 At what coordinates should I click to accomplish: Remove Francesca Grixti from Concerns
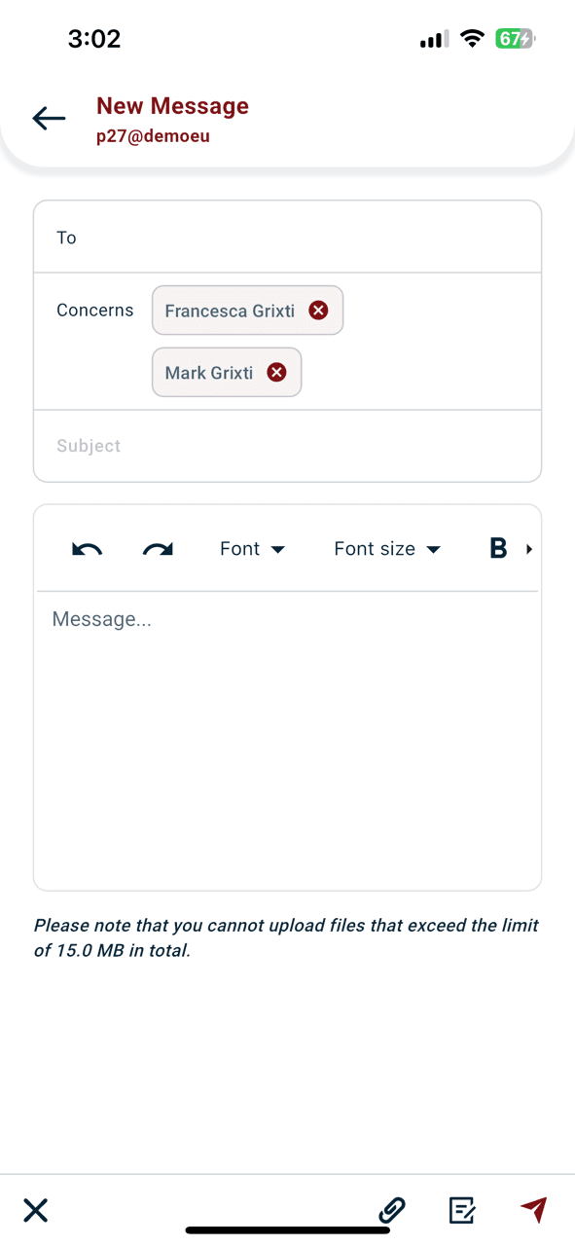tap(318, 311)
